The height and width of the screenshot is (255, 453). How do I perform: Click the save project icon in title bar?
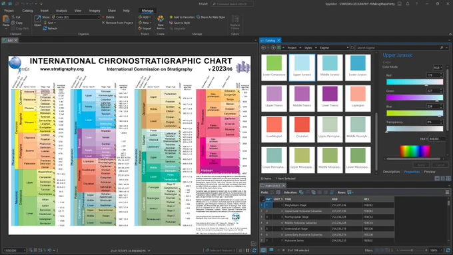pyautogui.click(x=16, y=4)
